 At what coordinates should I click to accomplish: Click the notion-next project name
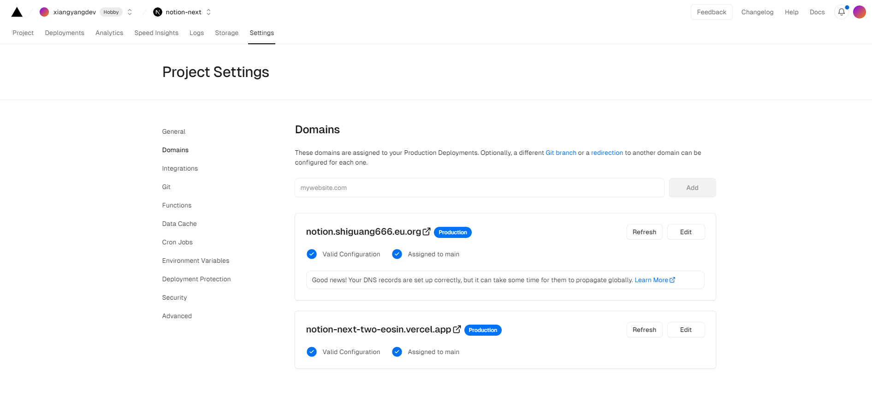[184, 12]
